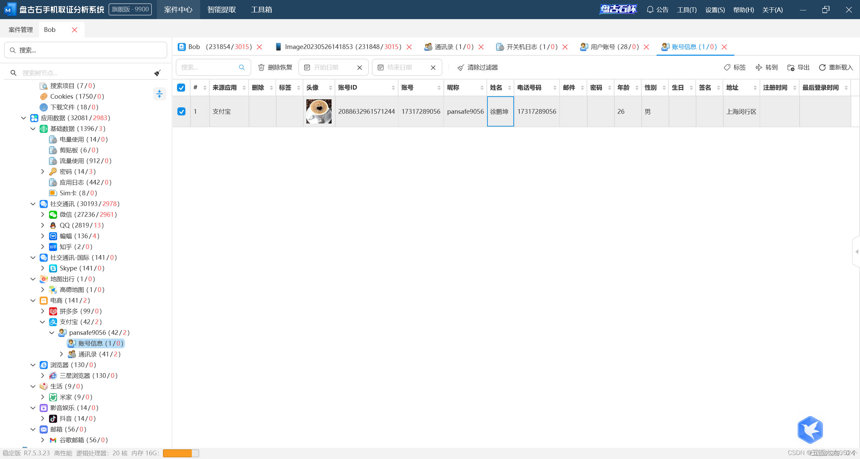860x459 pixels.
Task: Close the 用户账号 tab
Action: click(646, 47)
